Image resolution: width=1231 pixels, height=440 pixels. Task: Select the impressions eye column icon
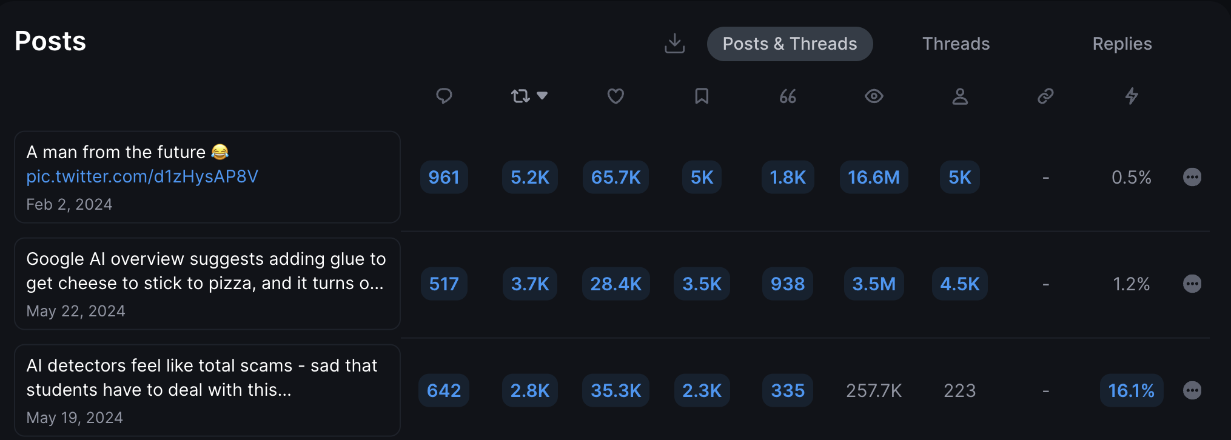(874, 96)
